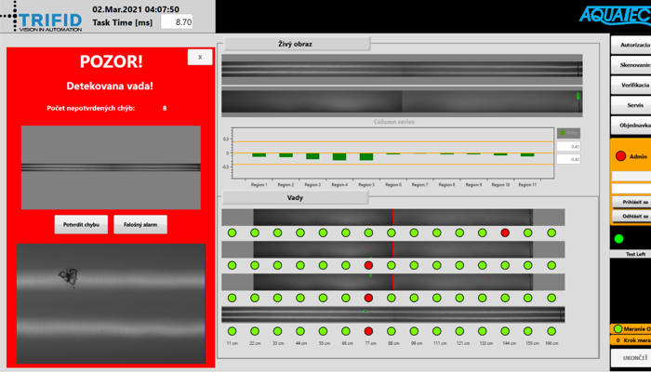Close the POZOR alert with x

(x=200, y=58)
